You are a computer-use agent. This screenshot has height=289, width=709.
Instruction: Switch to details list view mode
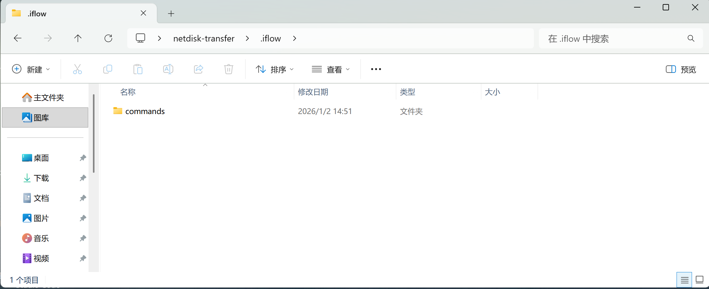click(x=684, y=280)
